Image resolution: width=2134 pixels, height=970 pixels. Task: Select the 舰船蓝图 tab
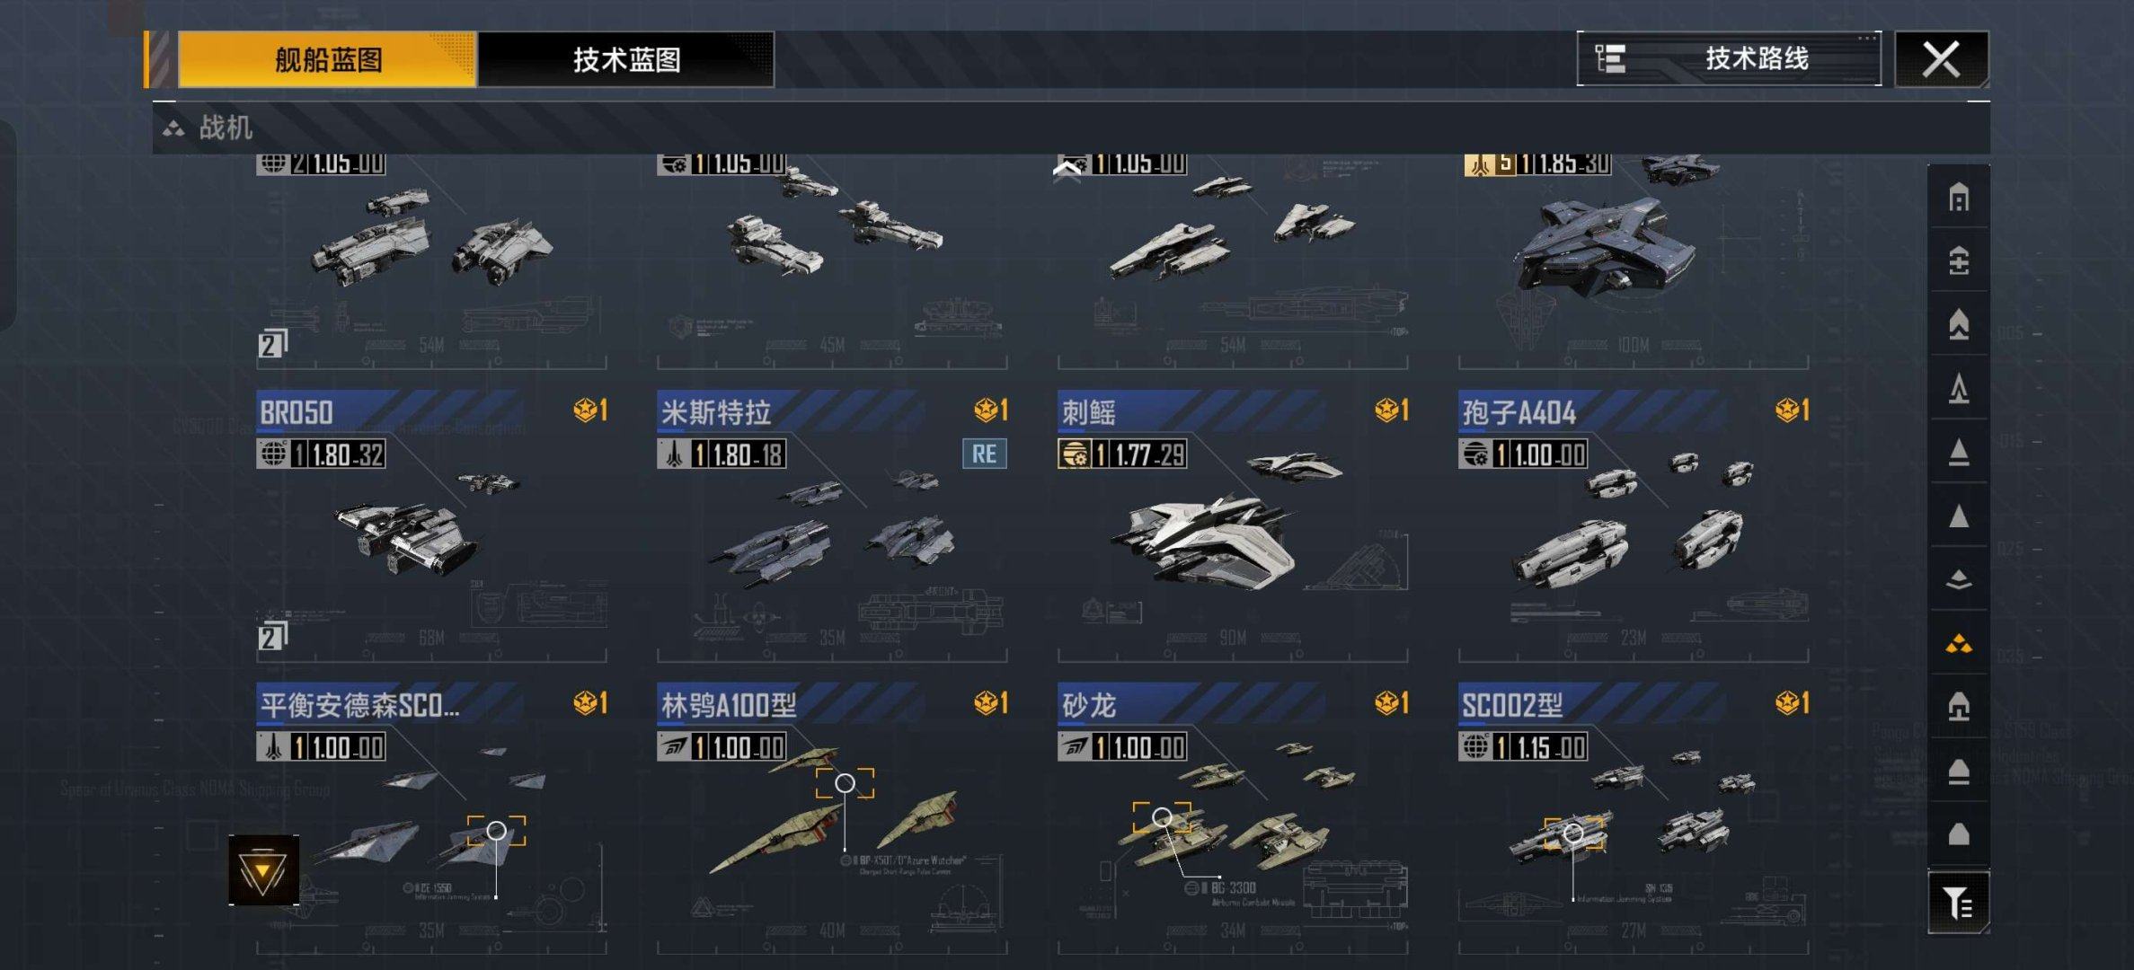pos(327,59)
